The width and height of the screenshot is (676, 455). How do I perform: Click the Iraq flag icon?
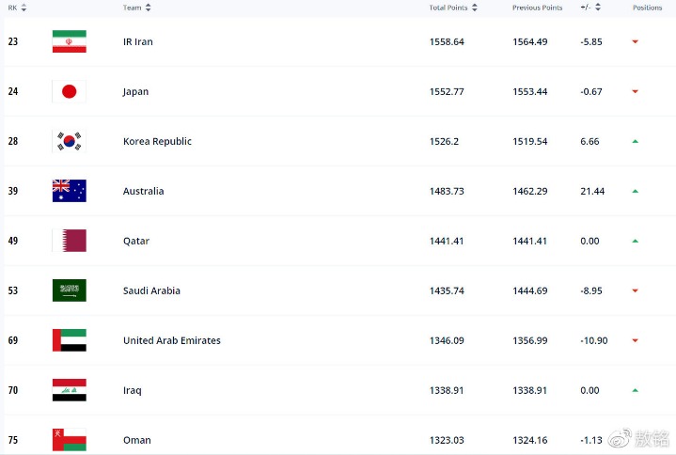coord(69,390)
